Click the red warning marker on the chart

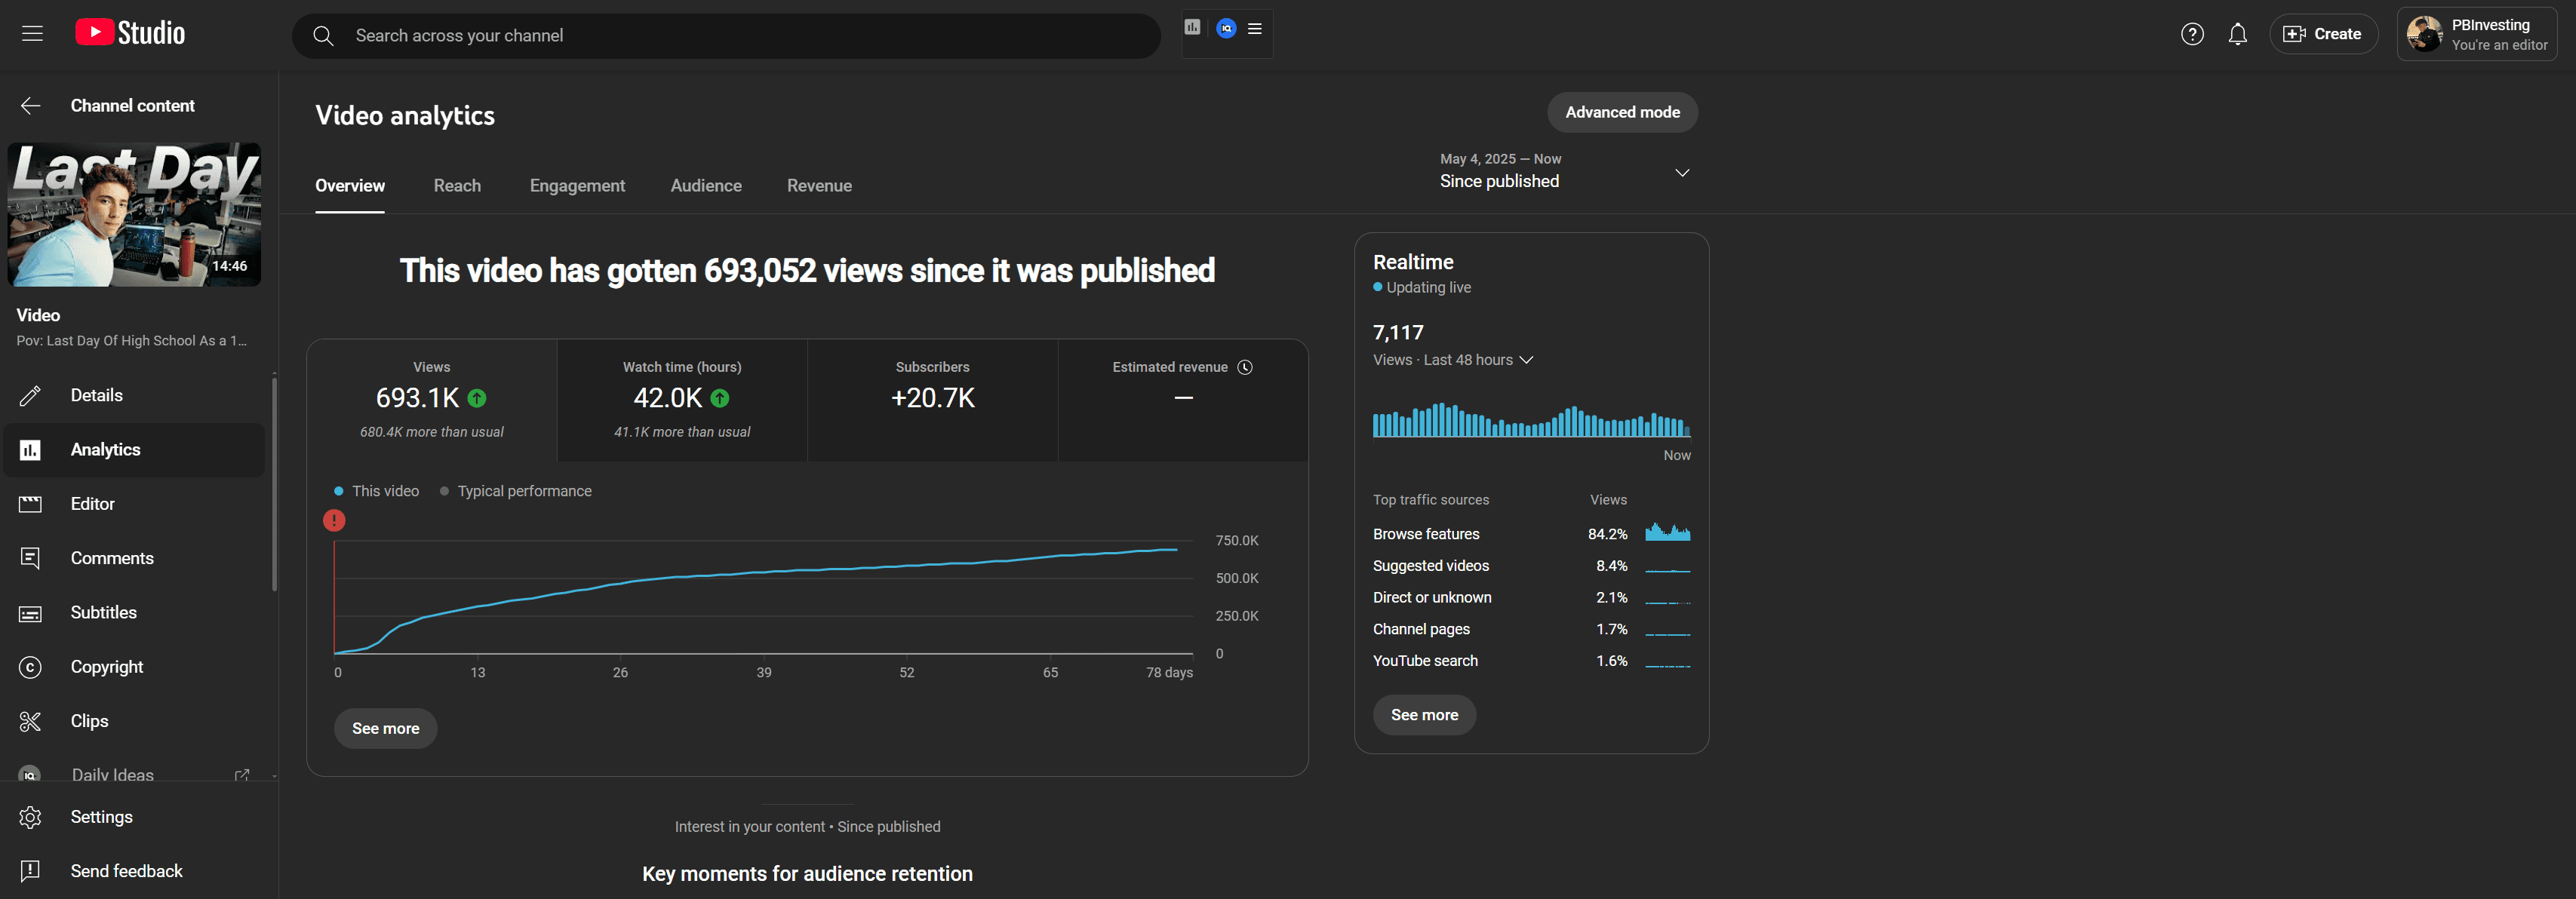[x=334, y=520]
